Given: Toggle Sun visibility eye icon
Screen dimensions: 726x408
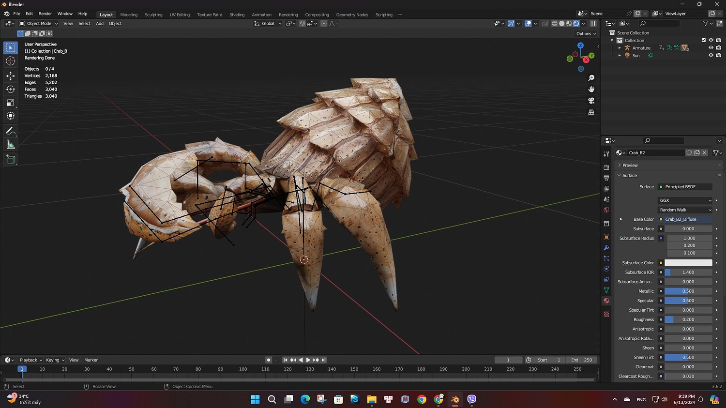Looking at the screenshot, I should coord(711,56).
